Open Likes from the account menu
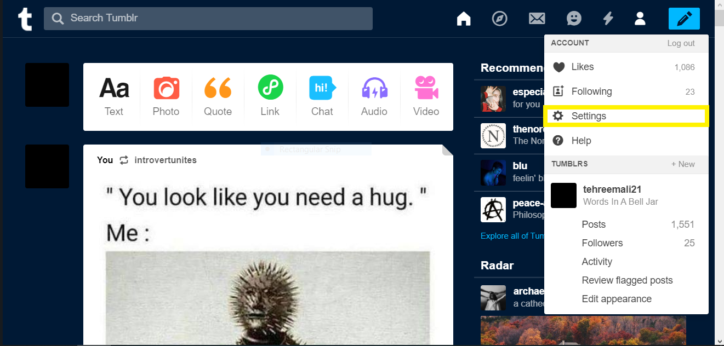 click(x=626, y=67)
